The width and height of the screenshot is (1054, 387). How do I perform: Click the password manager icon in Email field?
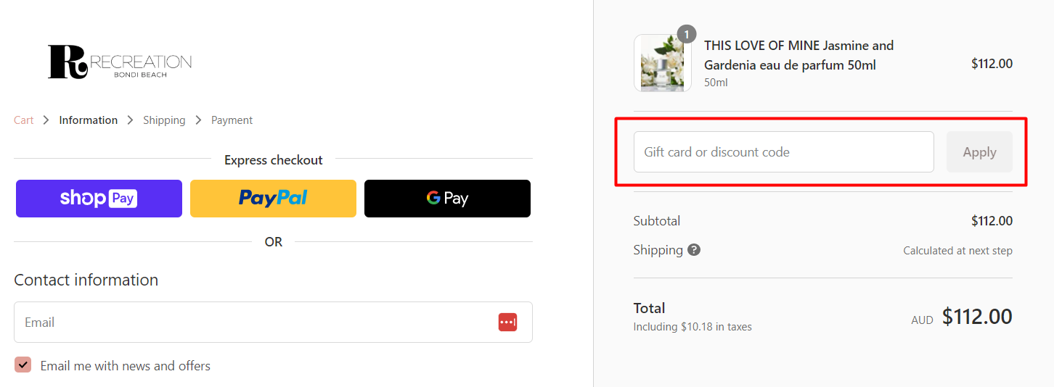[507, 322]
